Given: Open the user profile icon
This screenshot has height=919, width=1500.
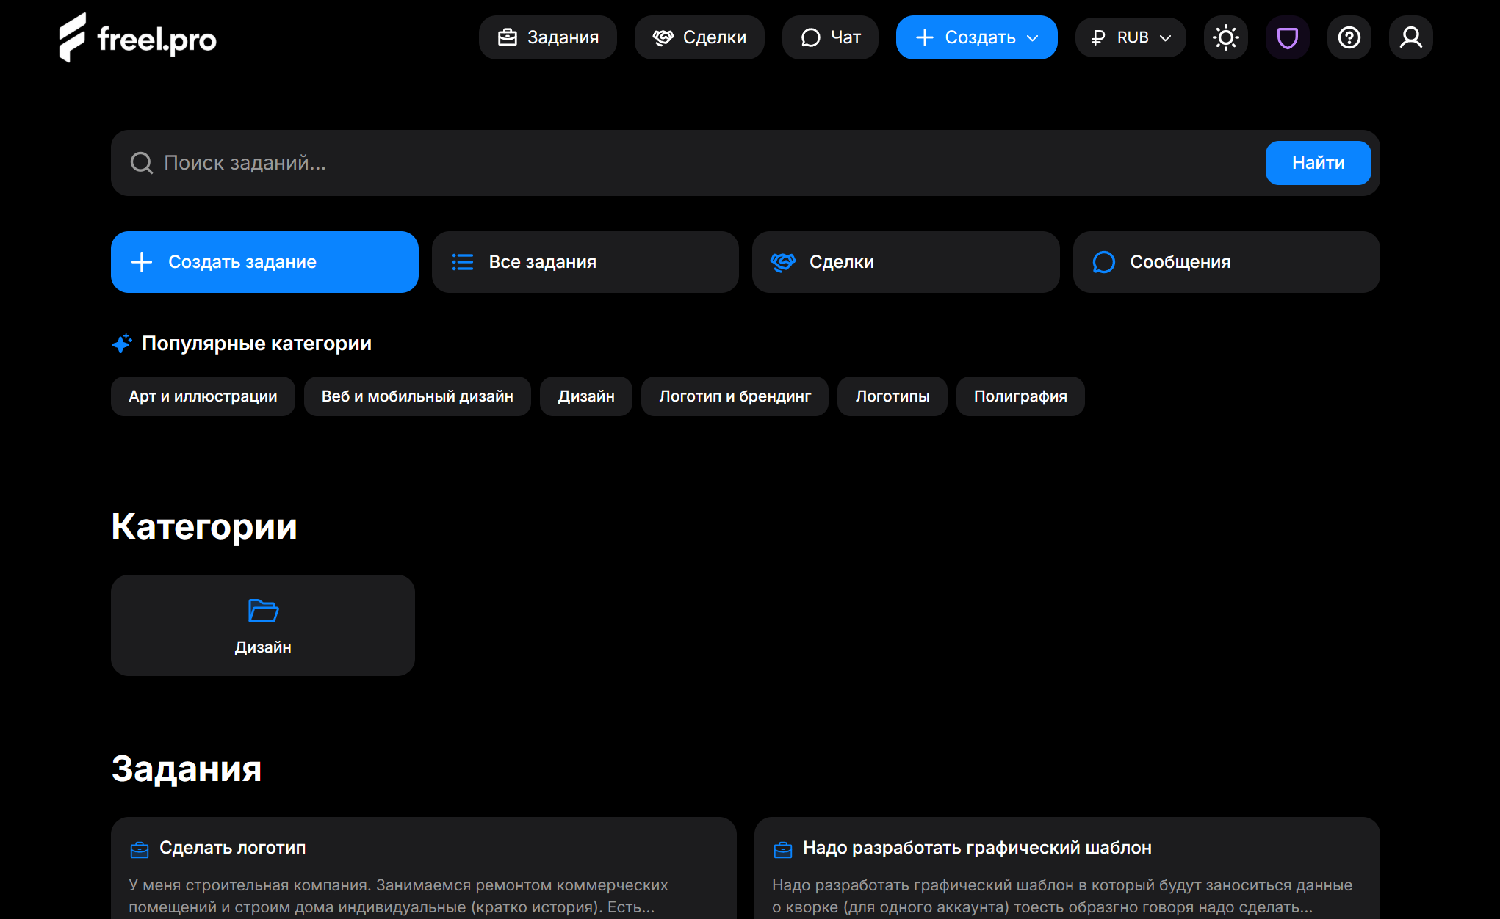Looking at the screenshot, I should point(1410,37).
